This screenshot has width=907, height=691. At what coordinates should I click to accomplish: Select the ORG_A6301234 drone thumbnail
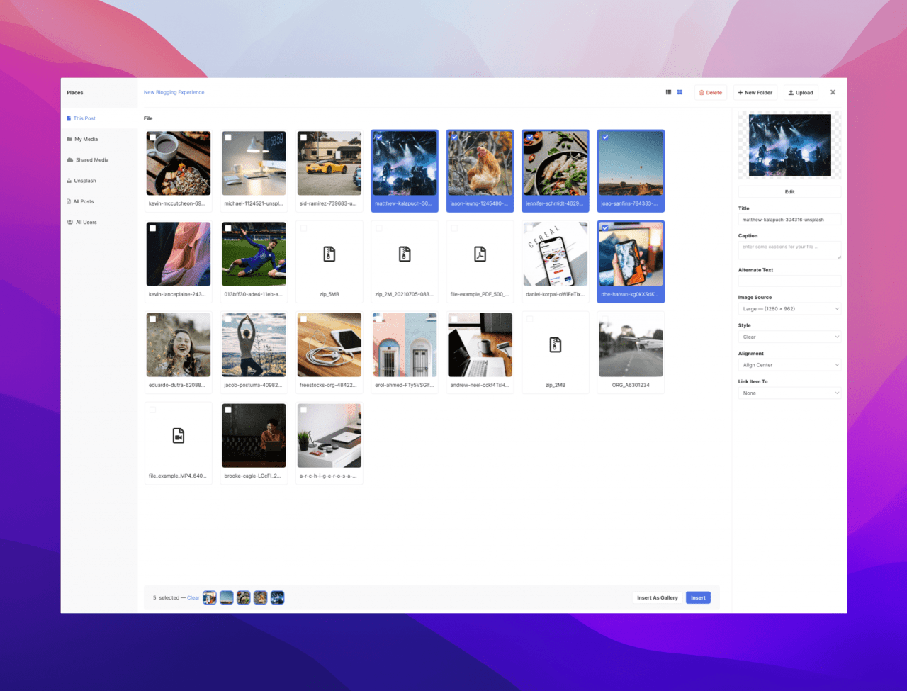(631, 345)
